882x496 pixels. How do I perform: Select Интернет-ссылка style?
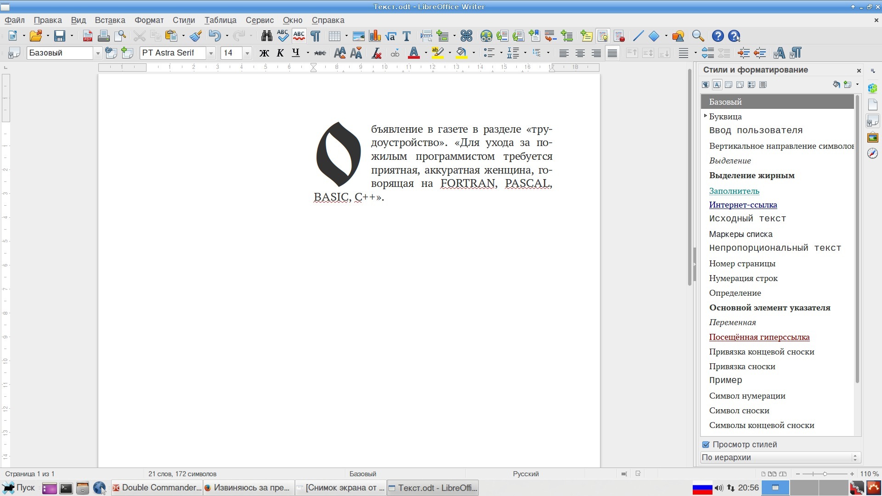tap(743, 205)
